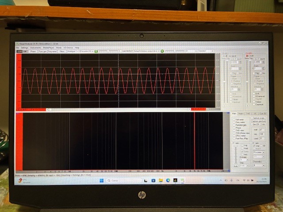Open the Fit screen dropdown
This screenshot has width=283, height=212.
click(259, 152)
